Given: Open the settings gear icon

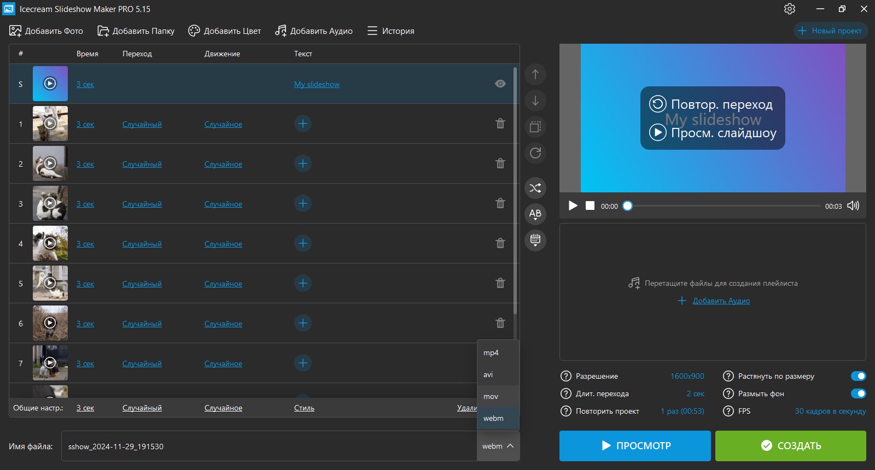Looking at the screenshot, I should pos(789,9).
